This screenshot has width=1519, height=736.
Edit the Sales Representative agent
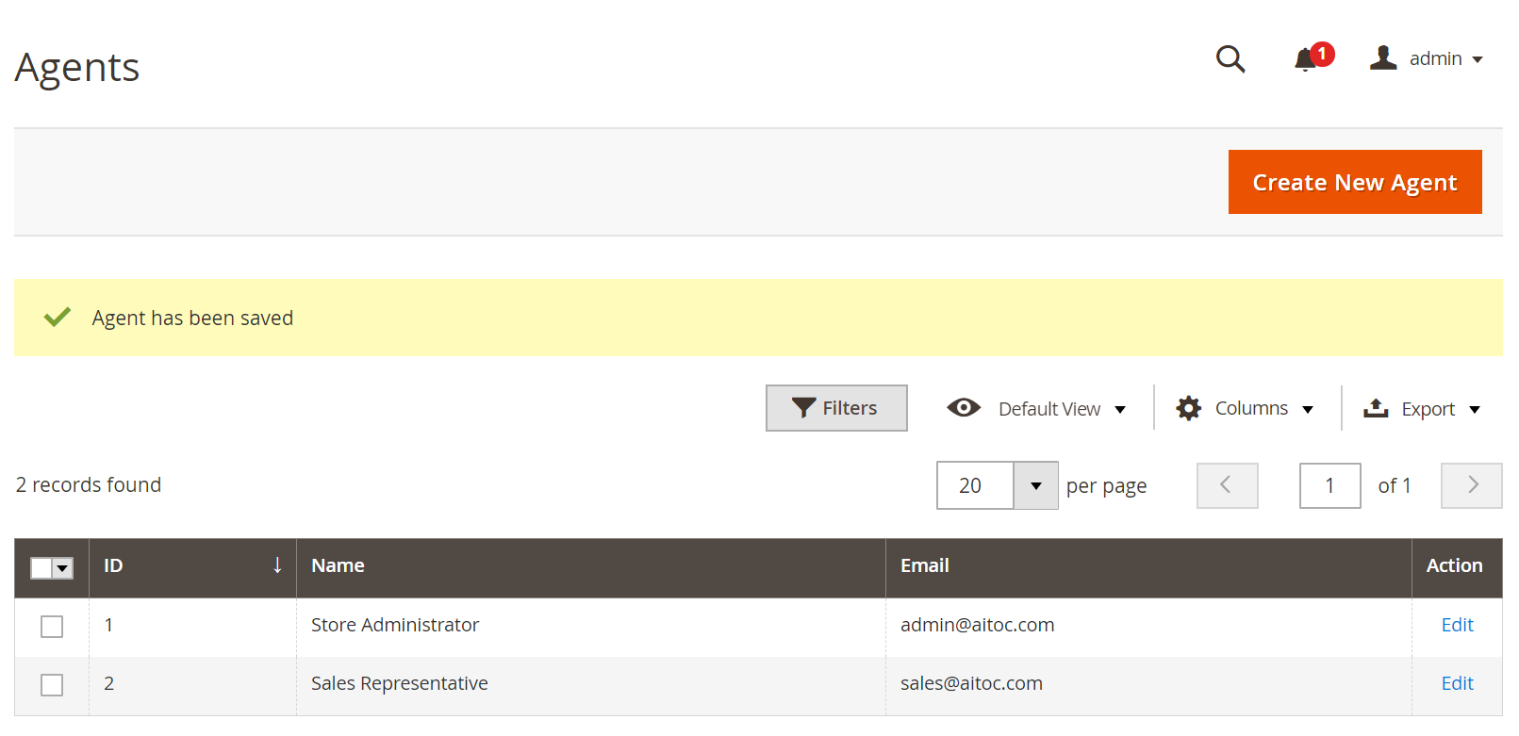click(x=1457, y=683)
